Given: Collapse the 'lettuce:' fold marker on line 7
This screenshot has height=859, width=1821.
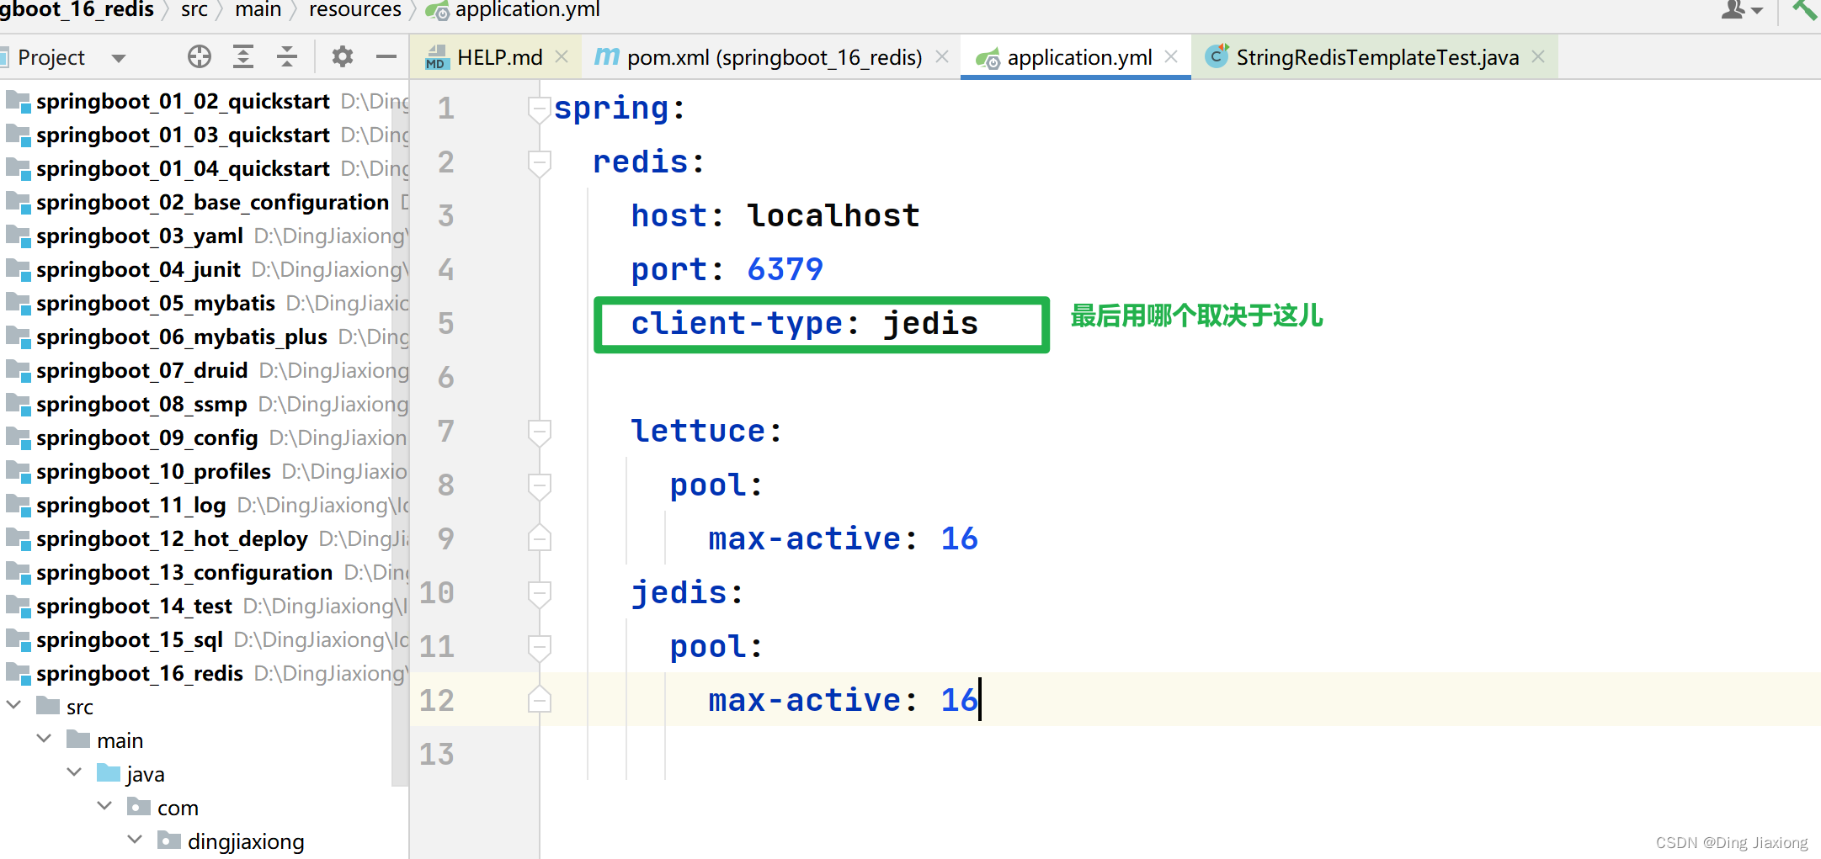Looking at the screenshot, I should (539, 432).
